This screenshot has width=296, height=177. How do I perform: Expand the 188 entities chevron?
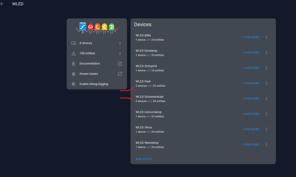120,53
